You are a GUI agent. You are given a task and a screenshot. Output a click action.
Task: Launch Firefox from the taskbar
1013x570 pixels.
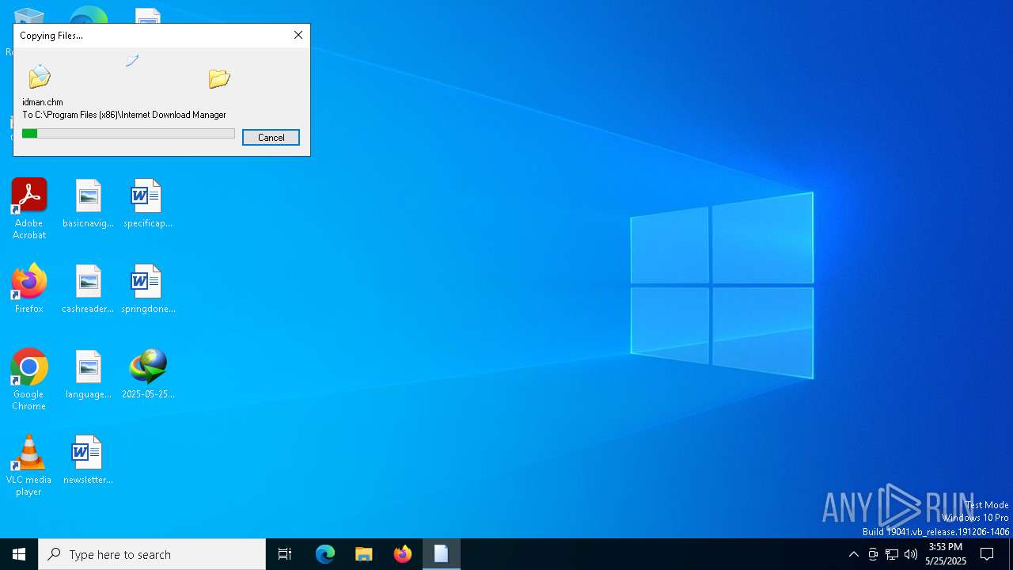click(403, 554)
